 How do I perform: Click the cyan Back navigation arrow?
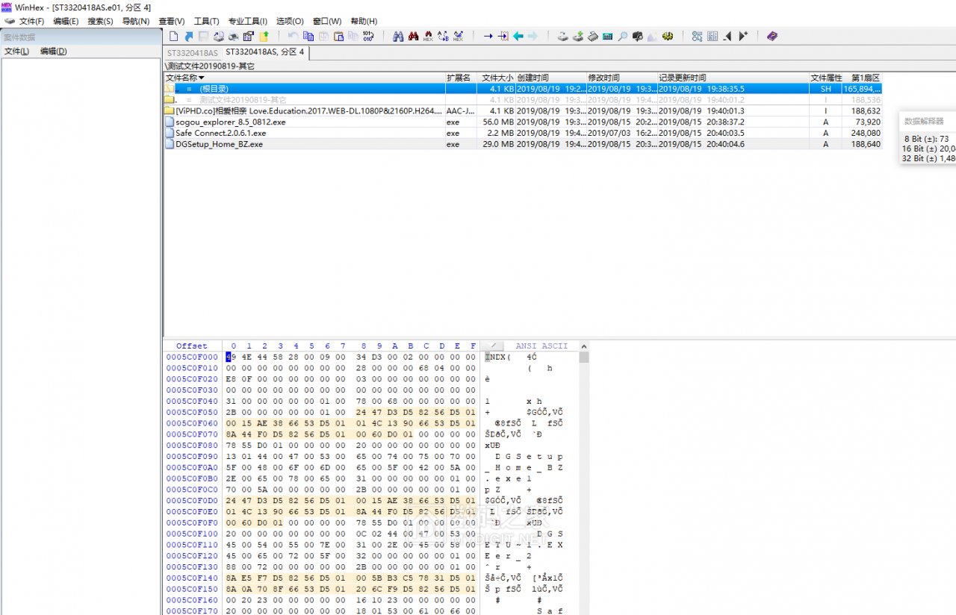click(x=518, y=36)
